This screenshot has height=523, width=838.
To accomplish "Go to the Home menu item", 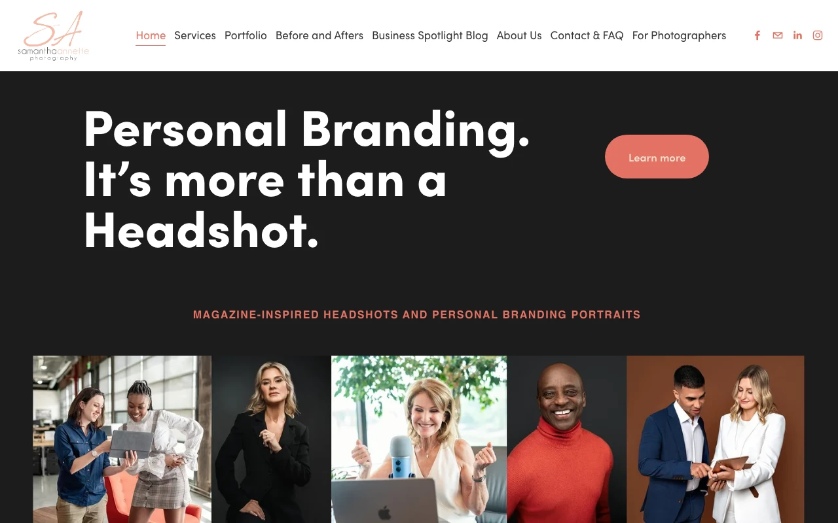I will (x=151, y=35).
